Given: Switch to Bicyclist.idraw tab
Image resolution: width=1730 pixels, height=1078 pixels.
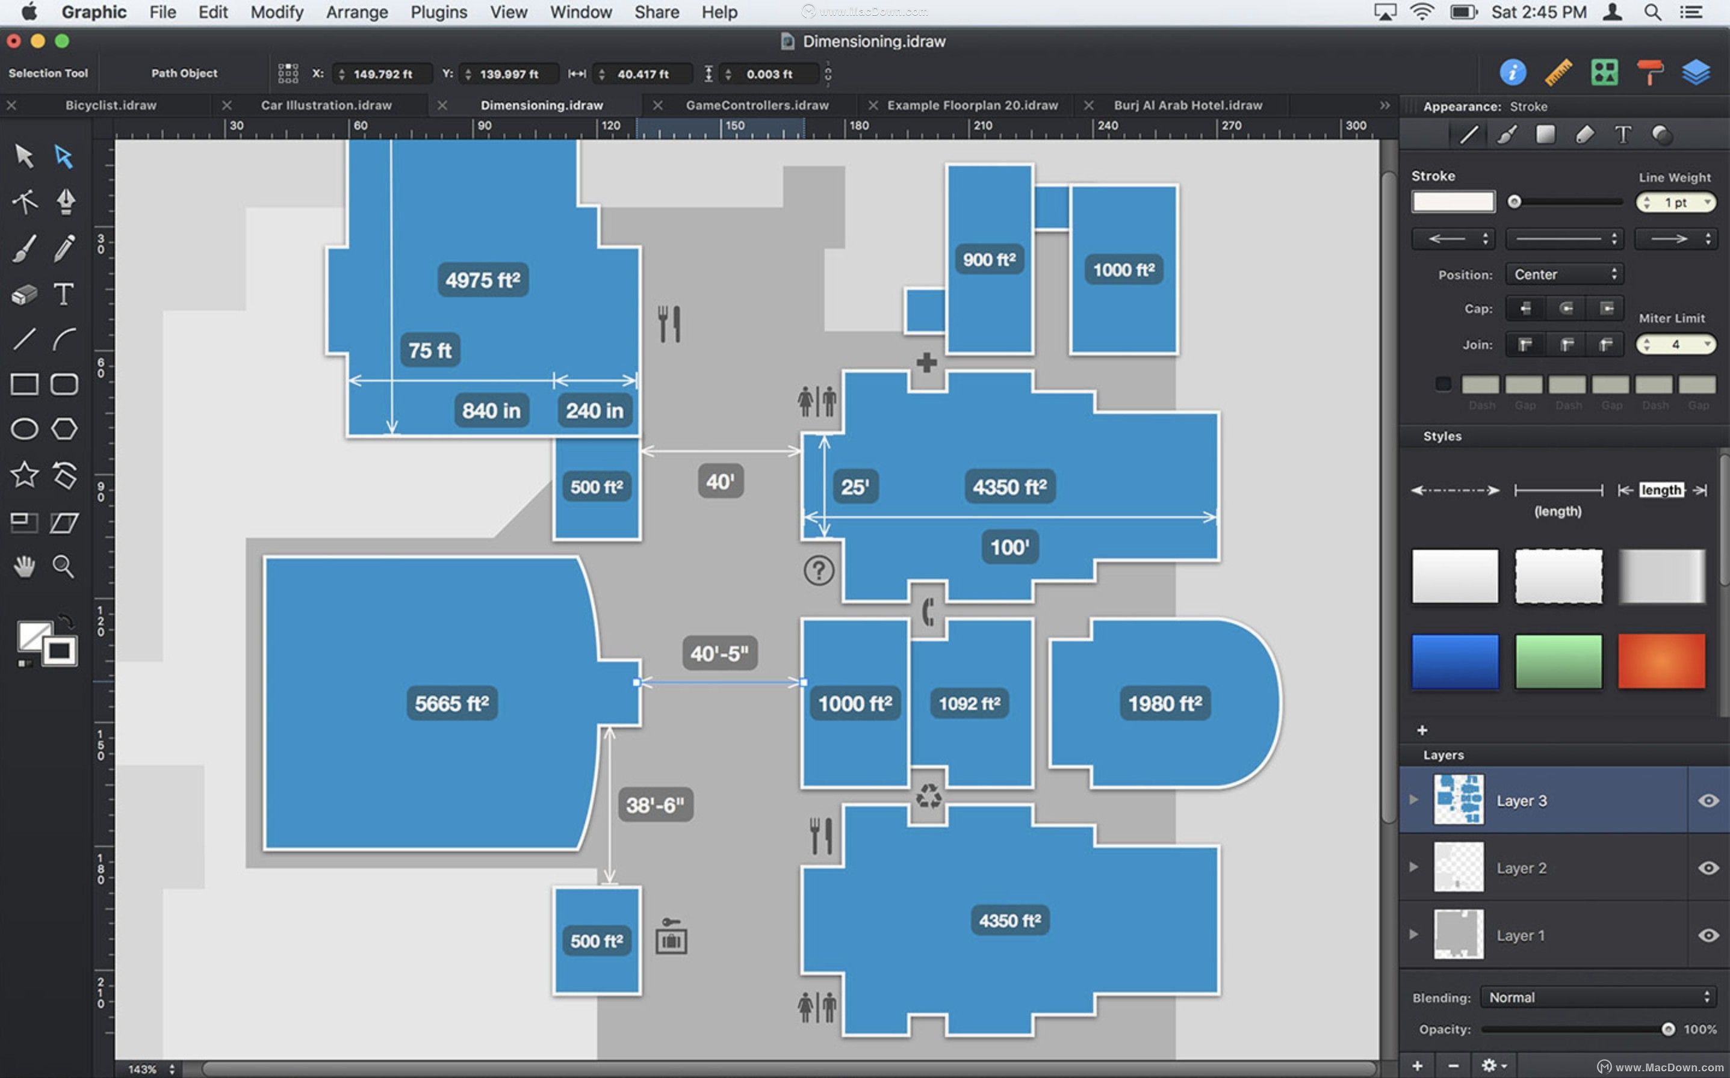Looking at the screenshot, I should pyautogui.click(x=111, y=105).
